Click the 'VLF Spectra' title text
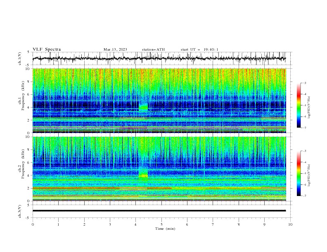The width and height of the screenshot is (327, 252). [x=47, y=49]
